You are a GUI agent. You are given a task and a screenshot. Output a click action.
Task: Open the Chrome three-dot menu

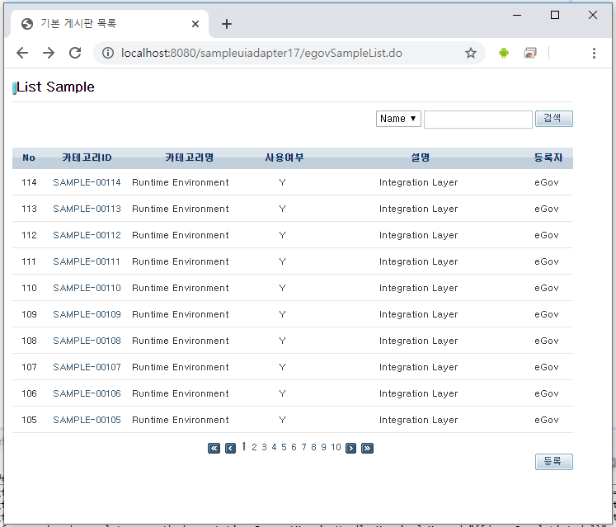click(x=594, y=53)
